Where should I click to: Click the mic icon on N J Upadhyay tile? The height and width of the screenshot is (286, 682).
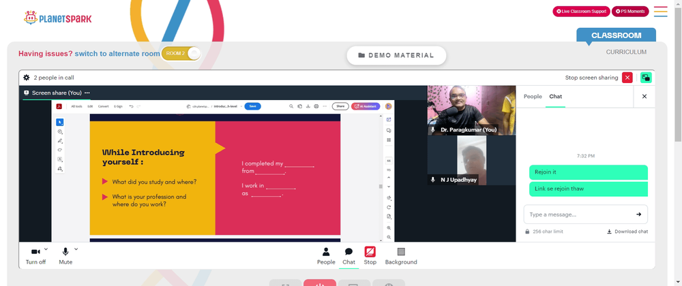pos(433,180)
